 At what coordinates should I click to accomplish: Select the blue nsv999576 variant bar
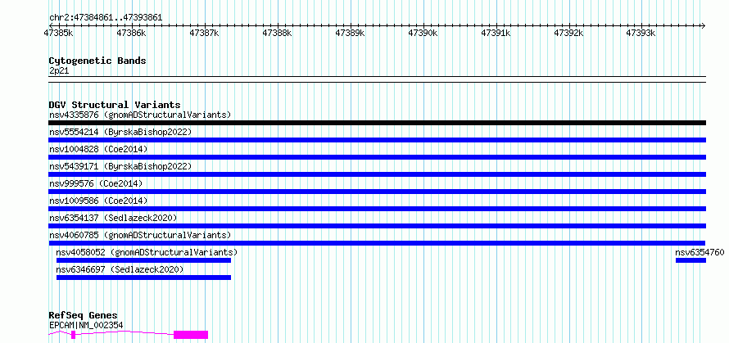(x=378, y=192)
